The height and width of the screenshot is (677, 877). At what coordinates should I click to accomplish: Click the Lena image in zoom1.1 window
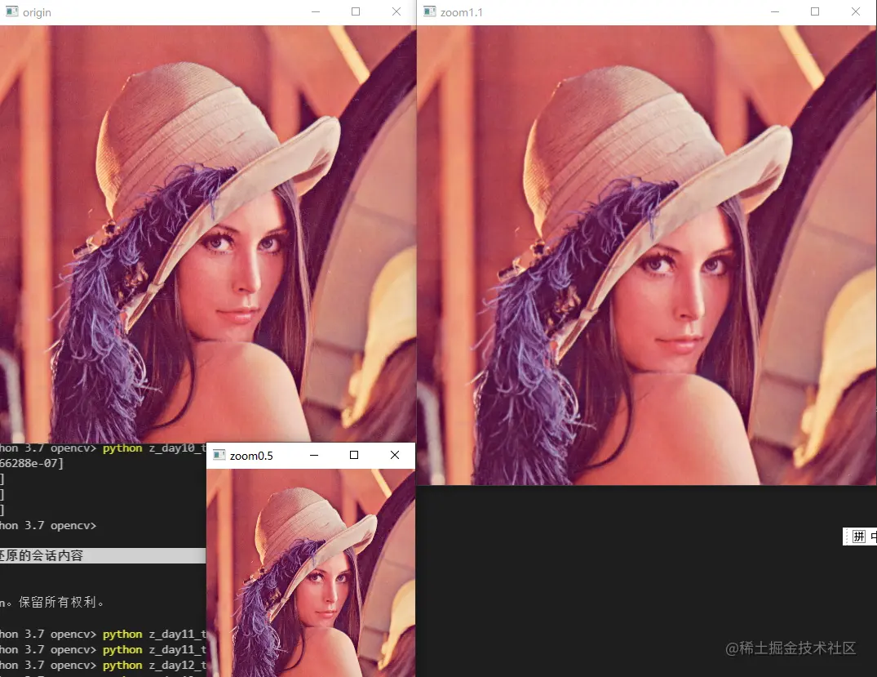pyautogui.click(x=647, y=256)
